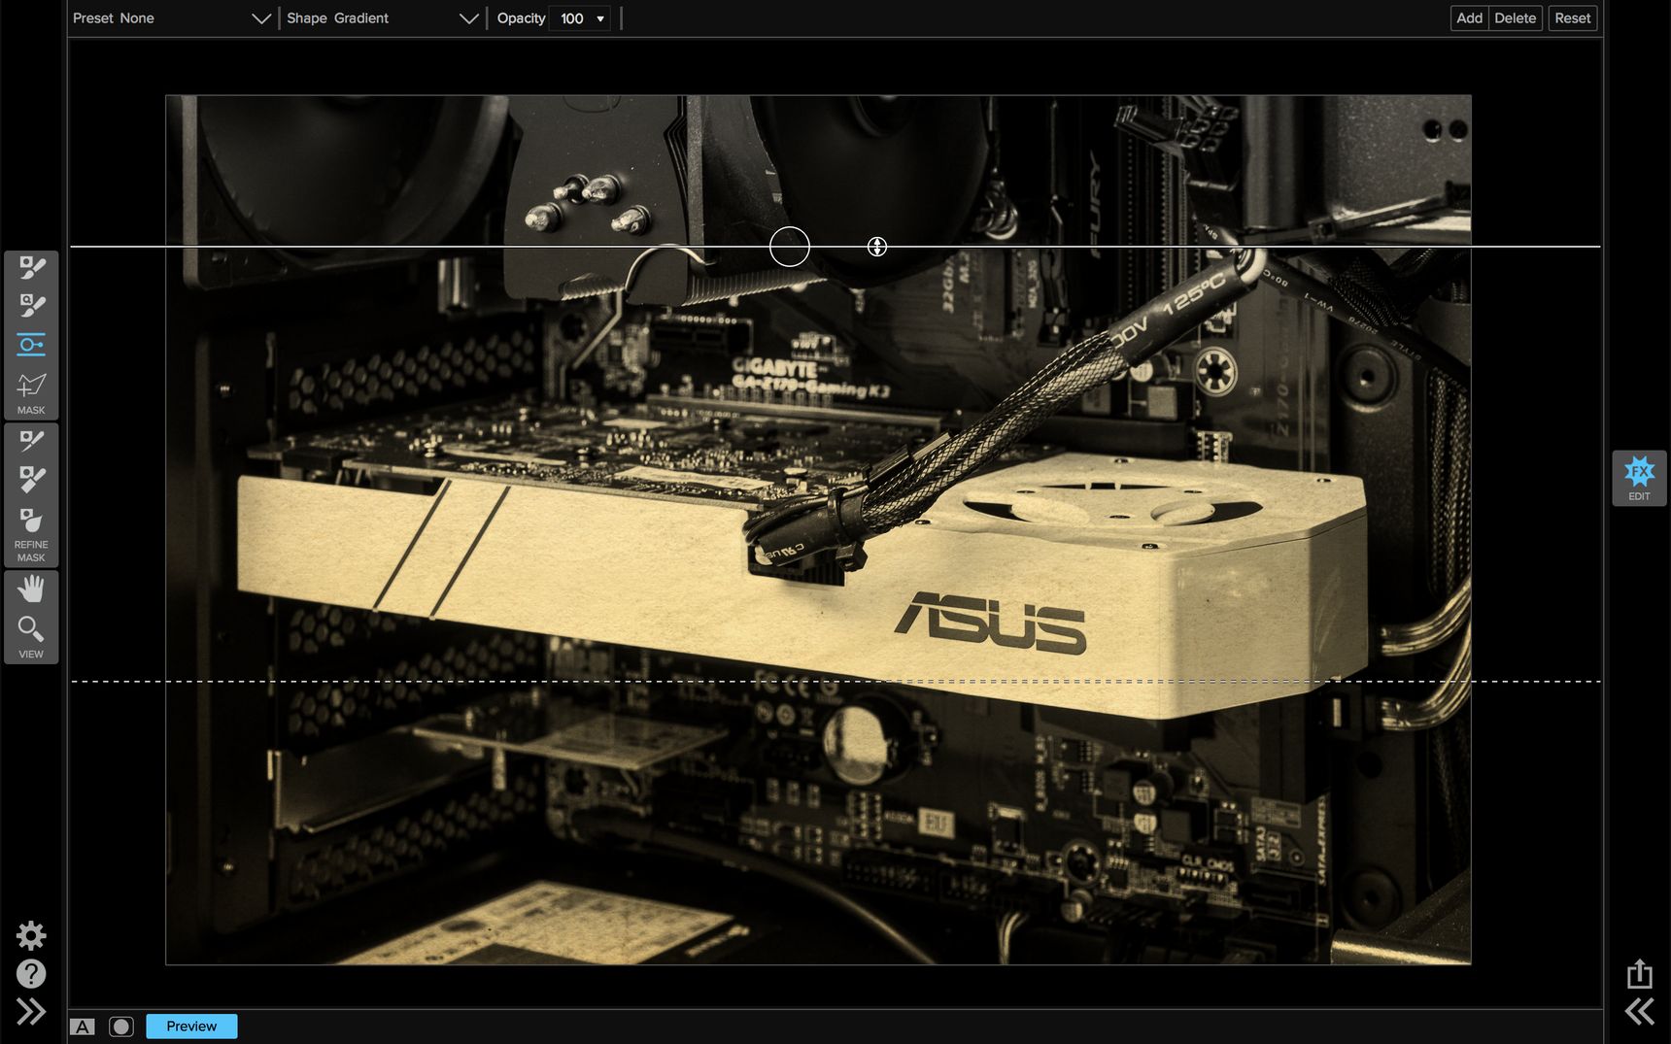Select the Masking Brush tool
The image size is (1671, 1044).
click(31, 267)
